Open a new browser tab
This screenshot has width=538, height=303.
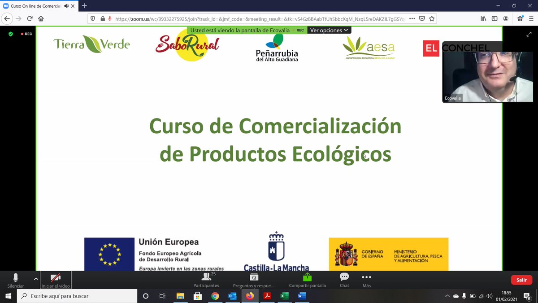(x=84, y=6)
